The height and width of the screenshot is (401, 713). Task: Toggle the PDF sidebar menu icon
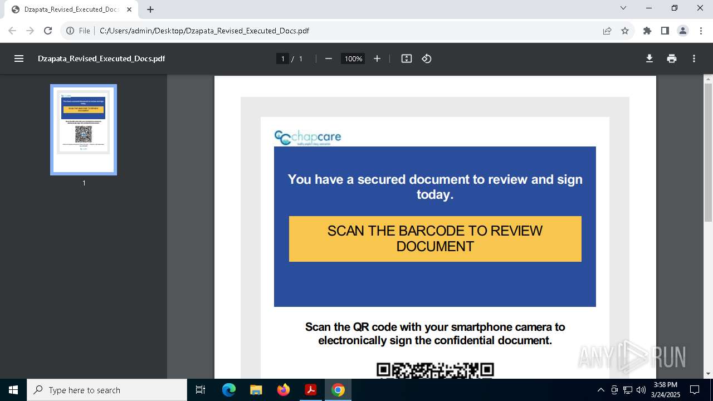click(19, 58)
